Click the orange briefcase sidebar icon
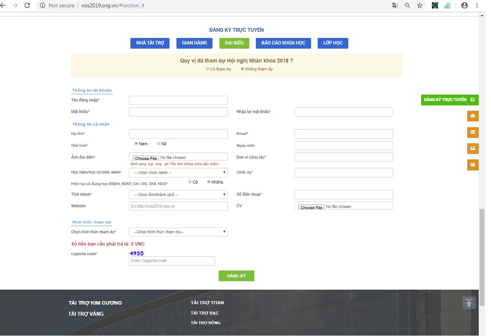Image resolution: width=491 pixels, height=336 pixels. tap(473, 116)
